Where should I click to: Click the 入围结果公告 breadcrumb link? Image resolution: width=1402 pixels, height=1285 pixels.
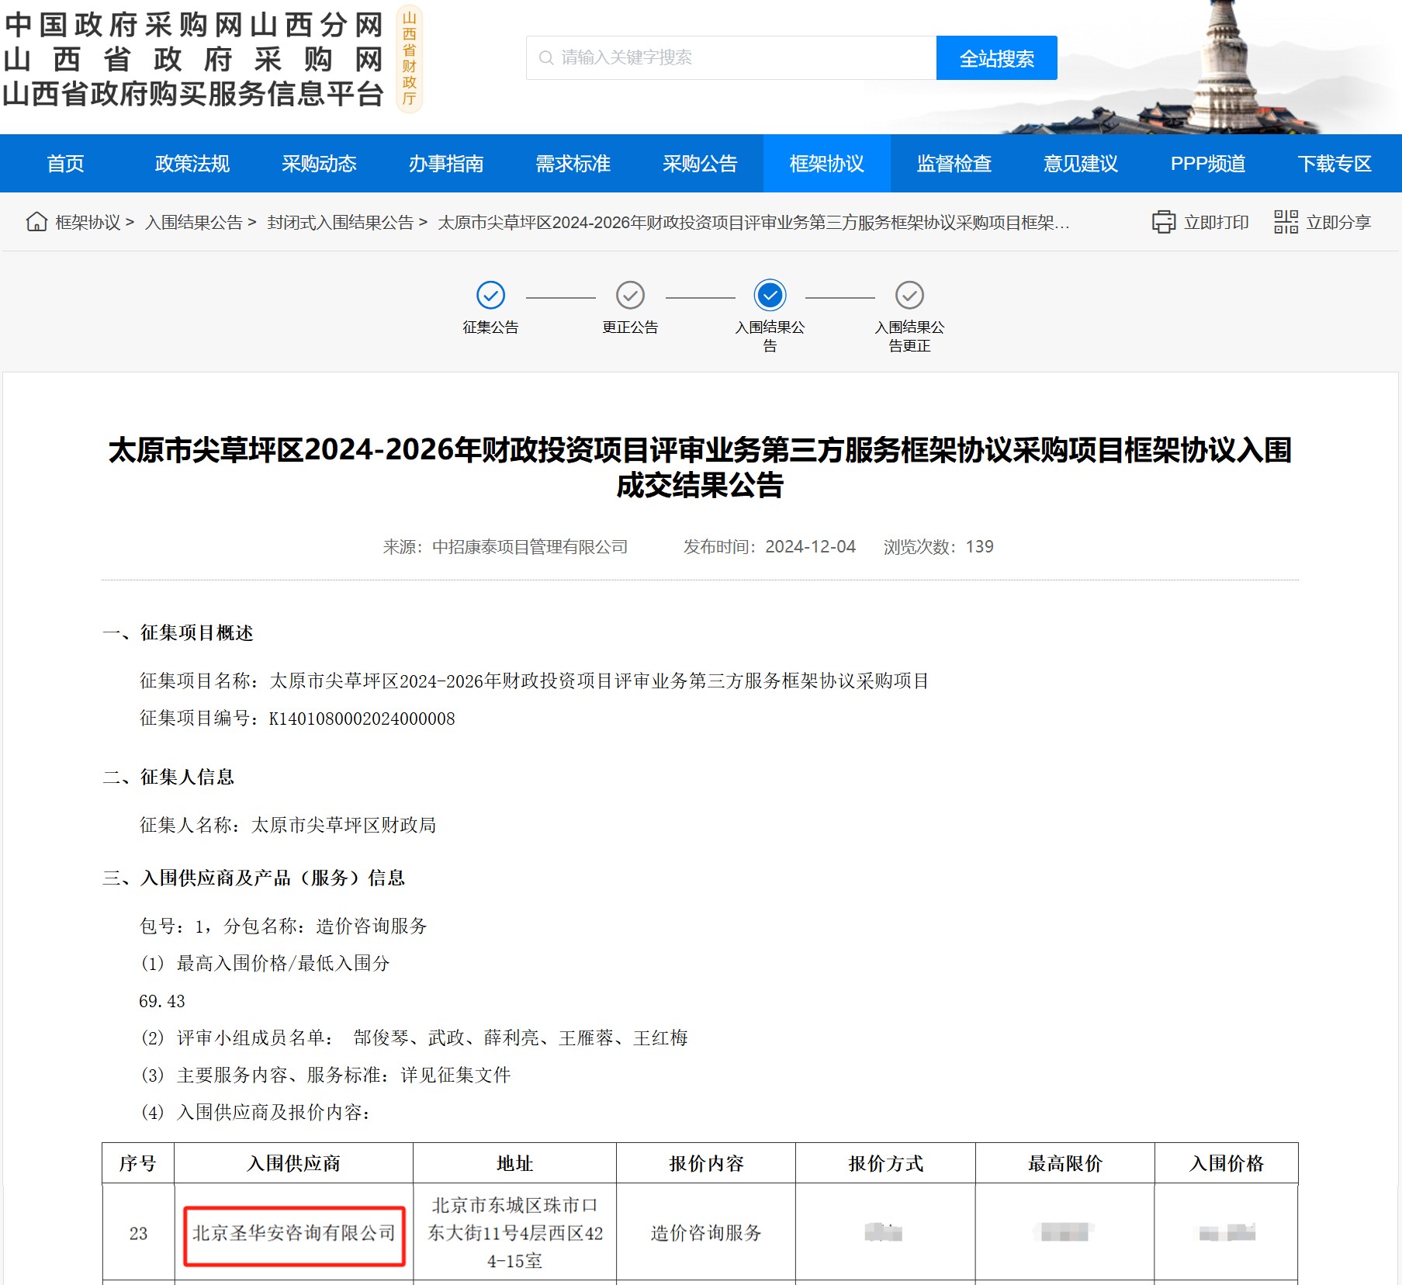tap(194, 223)
